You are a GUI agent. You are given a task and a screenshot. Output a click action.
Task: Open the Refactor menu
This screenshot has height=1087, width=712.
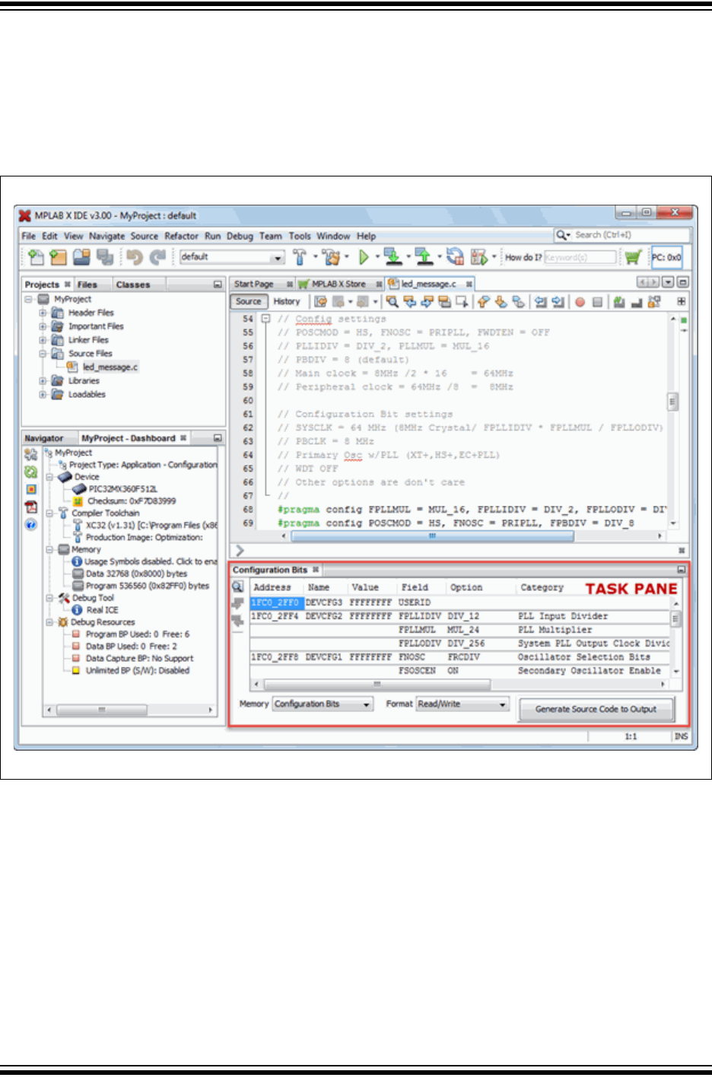click(x=181, y=237)
